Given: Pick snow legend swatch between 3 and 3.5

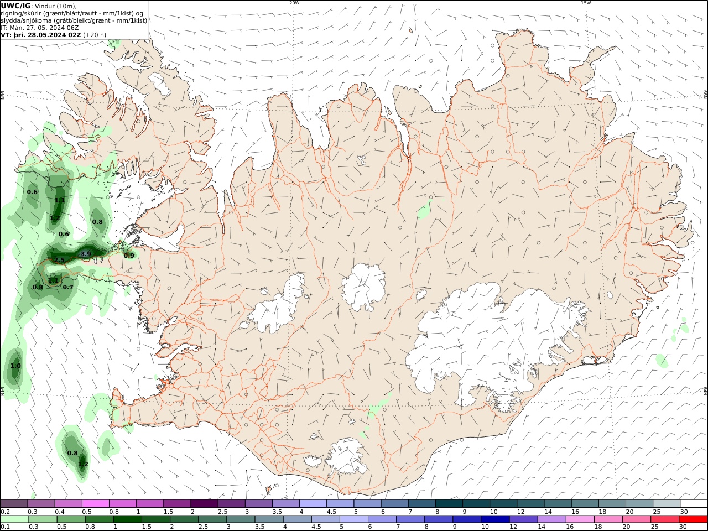Looking at the screenshot, I should point(258,503).
